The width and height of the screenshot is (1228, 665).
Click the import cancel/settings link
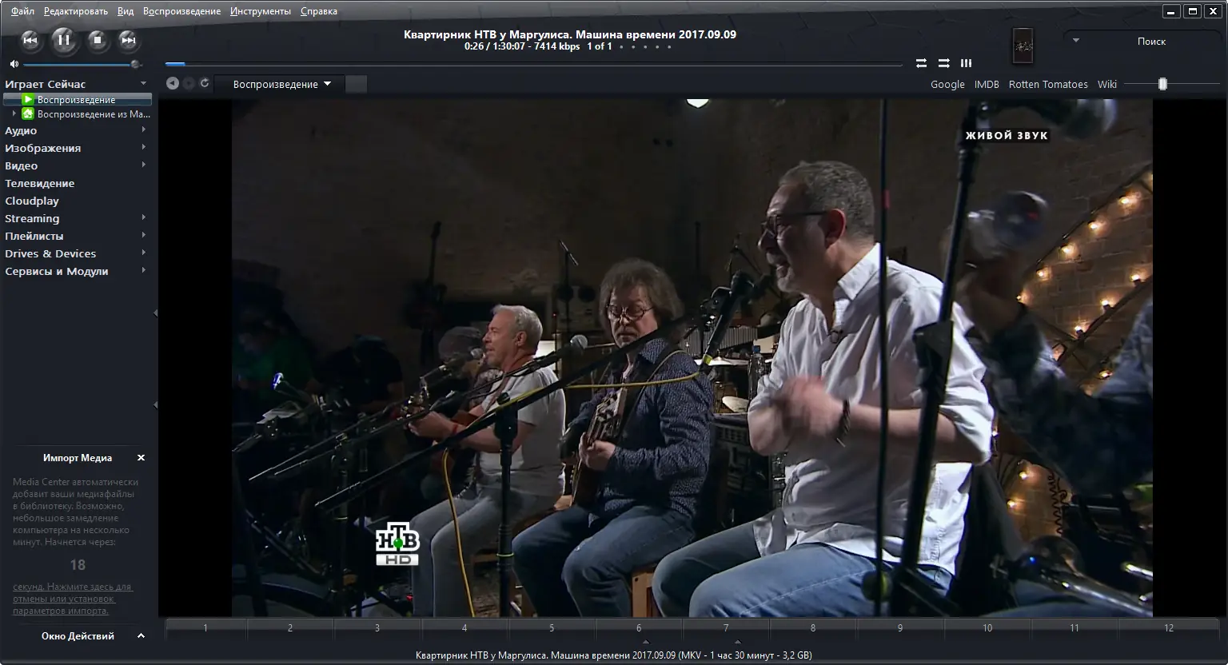(73, 599)
